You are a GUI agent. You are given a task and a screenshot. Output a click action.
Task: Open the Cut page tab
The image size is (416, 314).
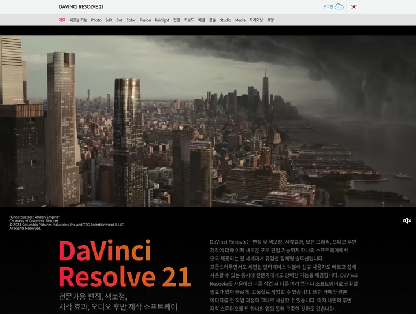pyautogui.click(x=119, y=20)
